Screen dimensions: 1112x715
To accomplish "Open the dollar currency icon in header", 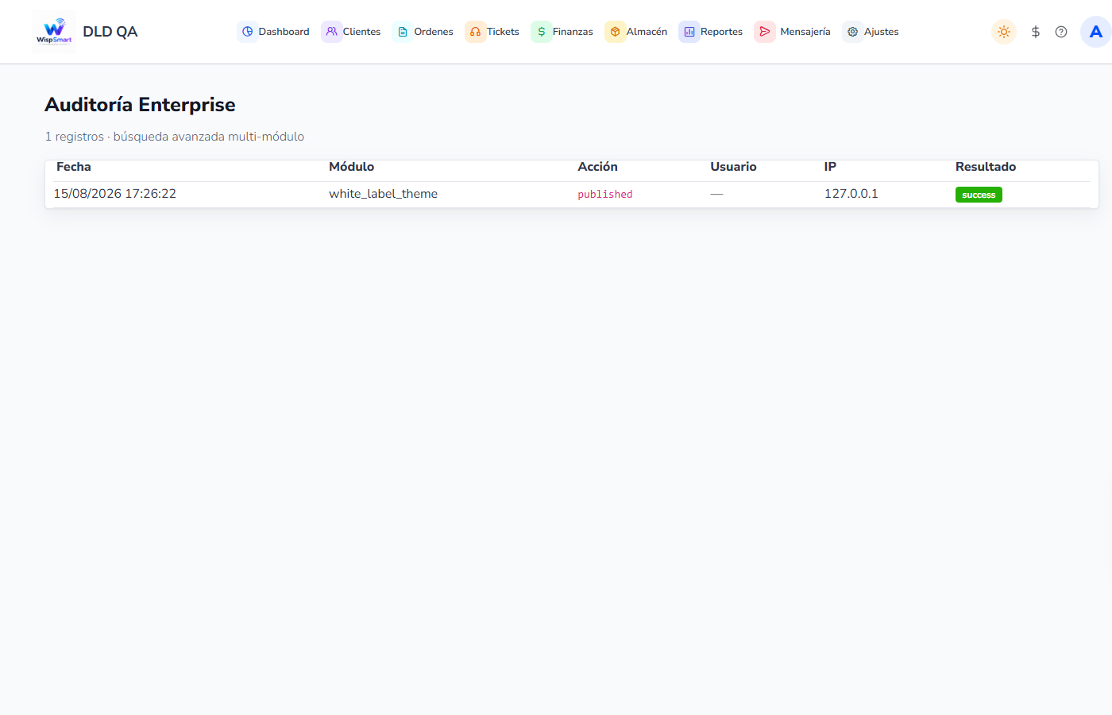I will pos(1036,32).
